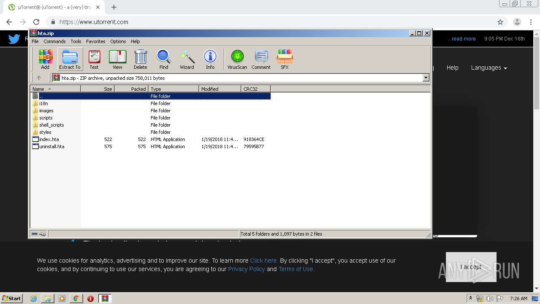Screen dimensions: 540x304
Task: Sort by the Modified column header
Action: [x=220, y=89]
